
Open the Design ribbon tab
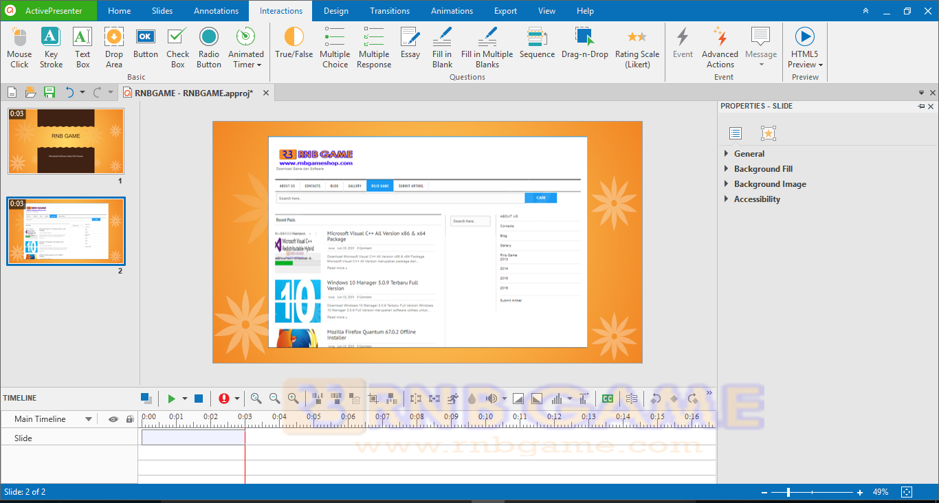click(335, 11)
